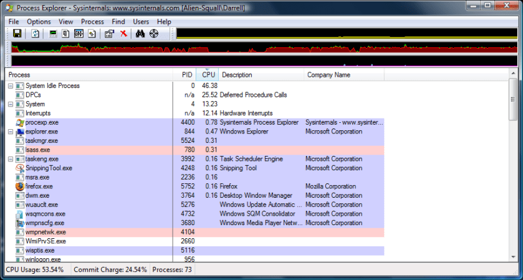Click the Properties toolbar icon

click(x=109, y=33)
